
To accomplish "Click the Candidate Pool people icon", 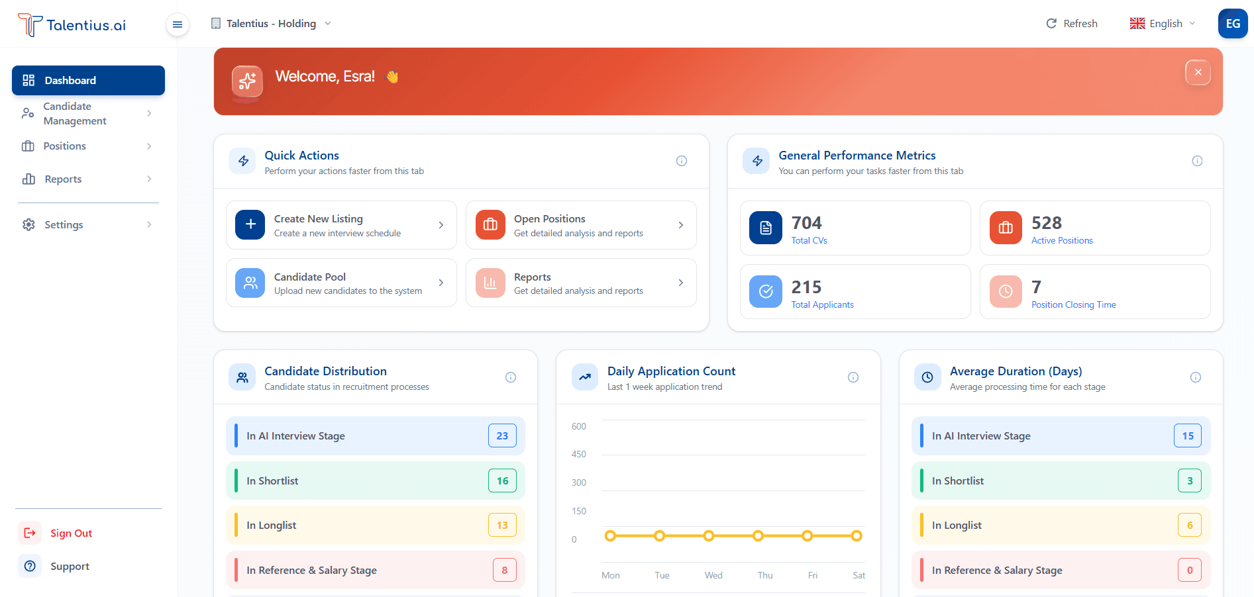I will pos(250,283).
